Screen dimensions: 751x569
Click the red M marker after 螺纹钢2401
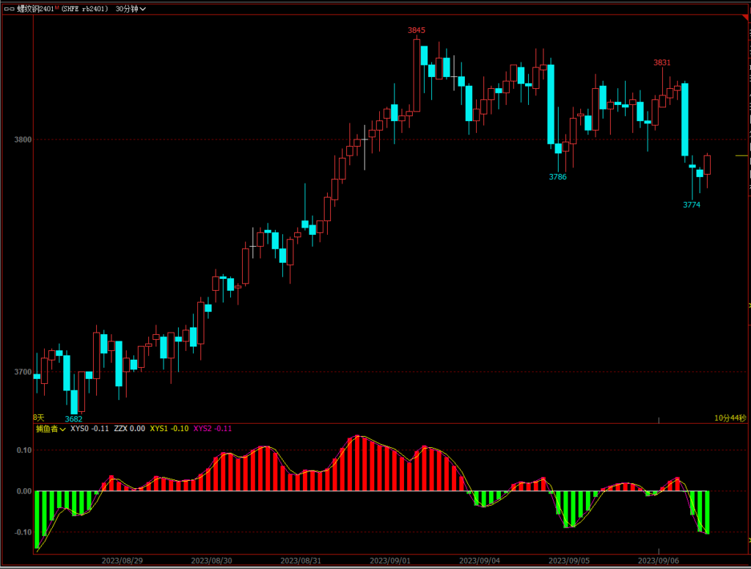(x=56, y=7)
